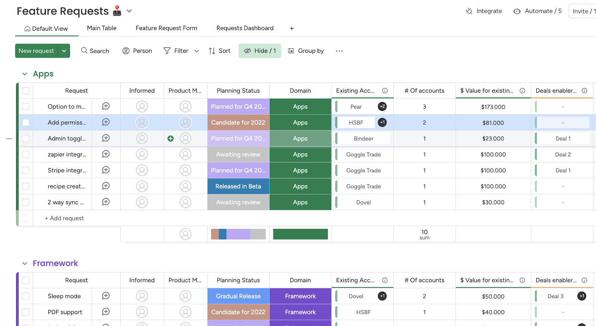Open conversation icon for 2 way sync row
The image size is (596, 326).
coord(106,202)
